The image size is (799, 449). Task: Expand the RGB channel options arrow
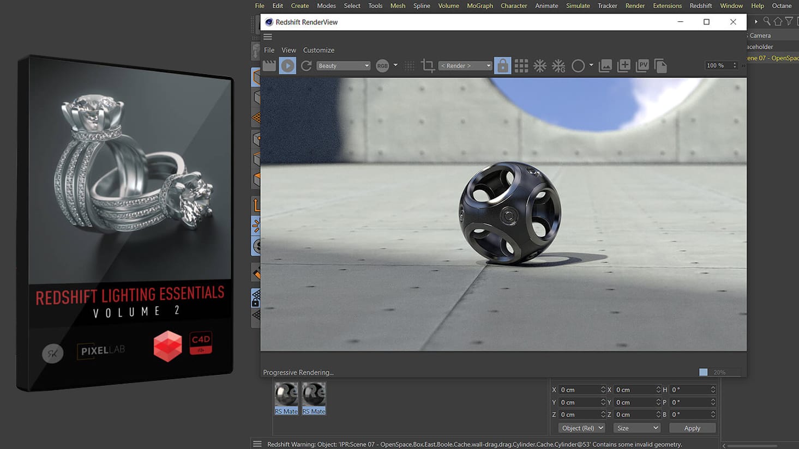click(395, 65)
